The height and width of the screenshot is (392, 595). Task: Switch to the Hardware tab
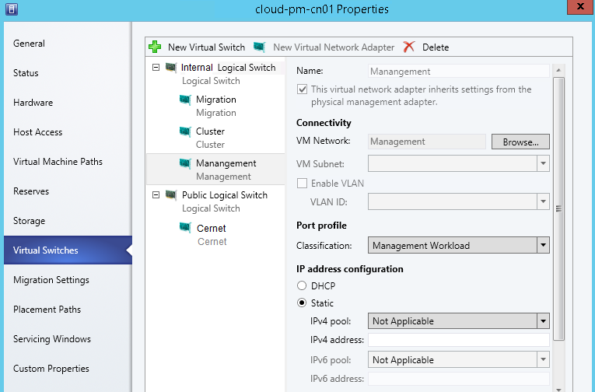click(33, 103)
